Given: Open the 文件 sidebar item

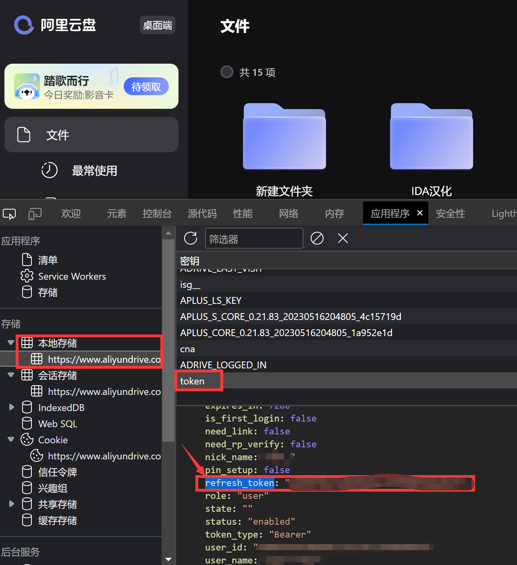Looking at the screenshot, I should coord(91,135).
